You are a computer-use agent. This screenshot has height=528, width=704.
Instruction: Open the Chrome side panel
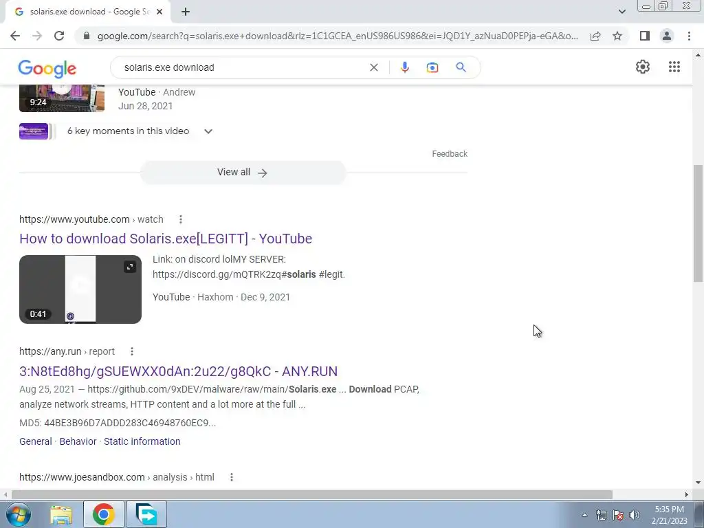click(644, 36)
